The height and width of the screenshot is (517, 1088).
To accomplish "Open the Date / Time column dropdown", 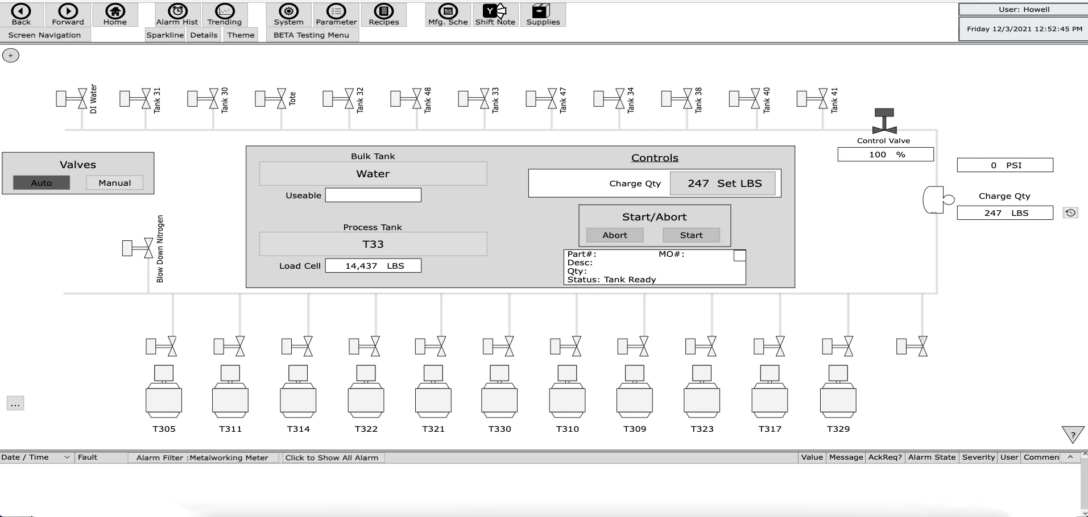I will tap(67, 457).
